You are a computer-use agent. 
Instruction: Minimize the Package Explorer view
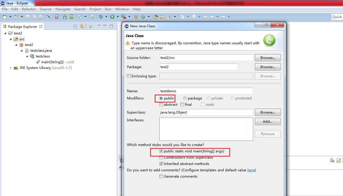[x=105, y=26]
